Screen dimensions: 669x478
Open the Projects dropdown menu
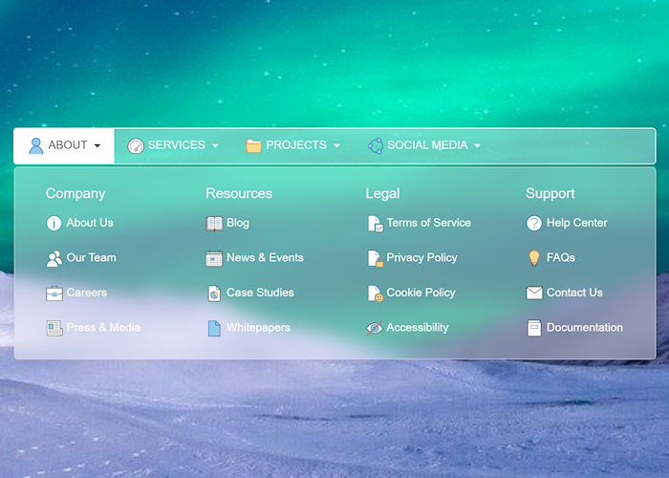292,145
